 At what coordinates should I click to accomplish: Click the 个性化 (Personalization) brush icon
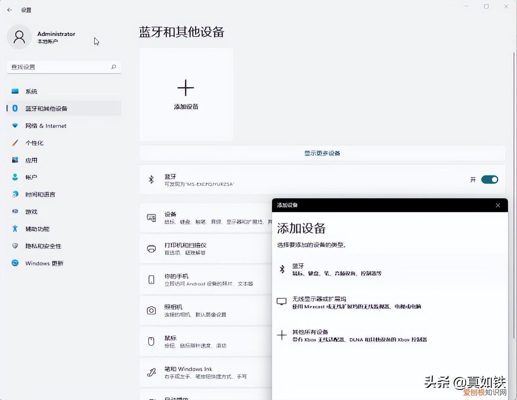click(15, 143)
